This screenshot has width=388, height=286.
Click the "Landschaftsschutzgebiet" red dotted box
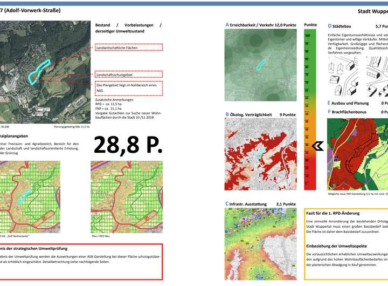(x=129, y=74)
